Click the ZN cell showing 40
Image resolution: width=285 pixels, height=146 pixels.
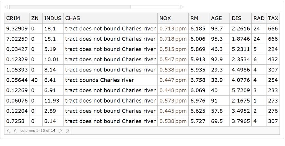[34, 80]
